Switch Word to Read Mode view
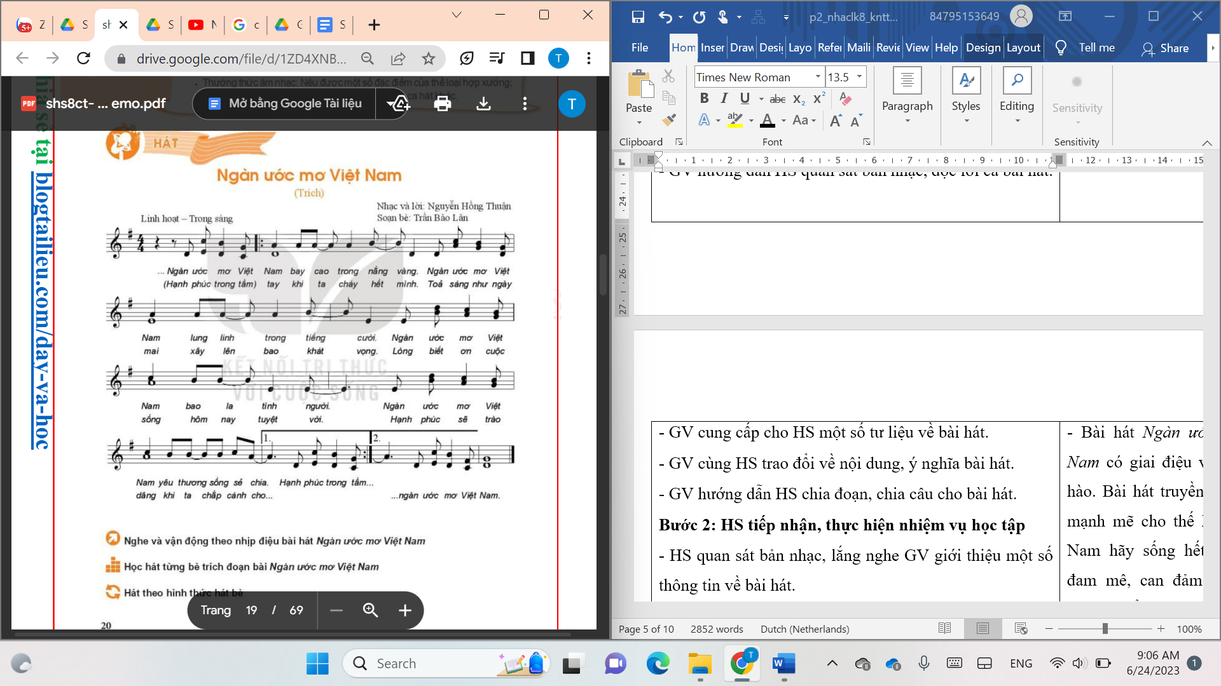This screenshot has height=686, width=1221. click(x=944, y=628)
